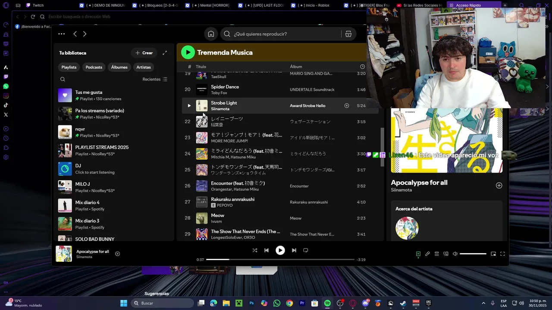Filter library by Playlists
Viewport: 552px width, 310px height.
(x=69, y=67)
